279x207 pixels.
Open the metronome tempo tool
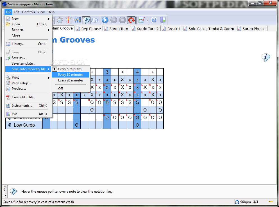[x=60, y=20]
